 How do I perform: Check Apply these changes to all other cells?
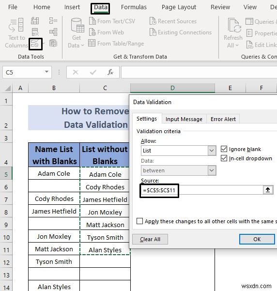[x=139, y=221]
